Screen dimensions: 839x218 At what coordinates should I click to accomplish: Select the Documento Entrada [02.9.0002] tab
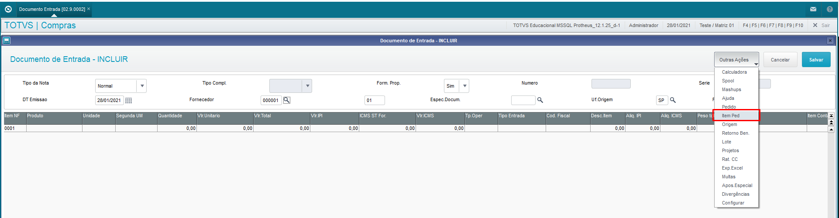click(x=52, y=9)
